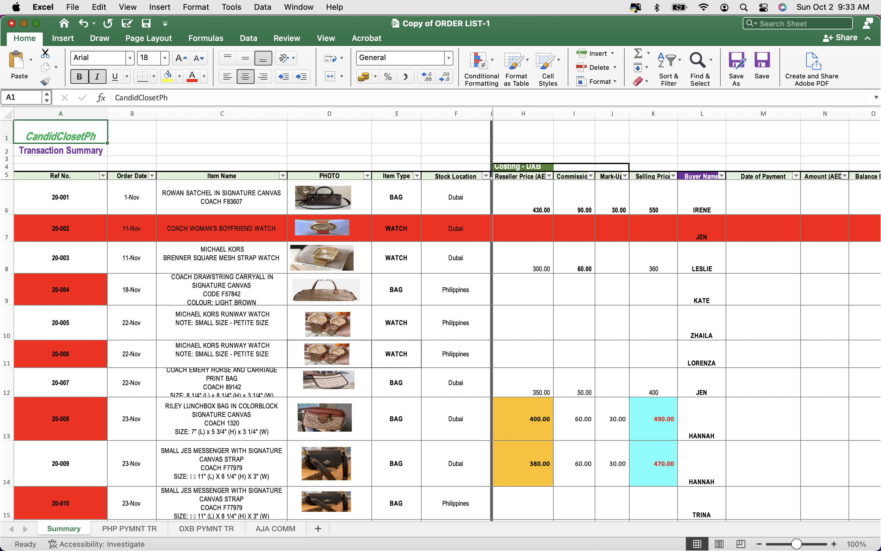The height and width of the screenshot is (551, 881).
Task: Switch to the DXB PYMNT TR sheet
Action: [x=206, y=529]
